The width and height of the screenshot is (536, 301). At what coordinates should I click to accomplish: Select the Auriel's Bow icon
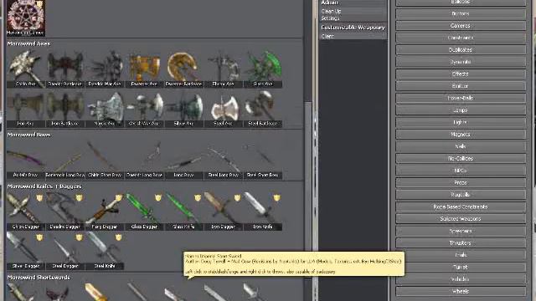click(26, 160)
